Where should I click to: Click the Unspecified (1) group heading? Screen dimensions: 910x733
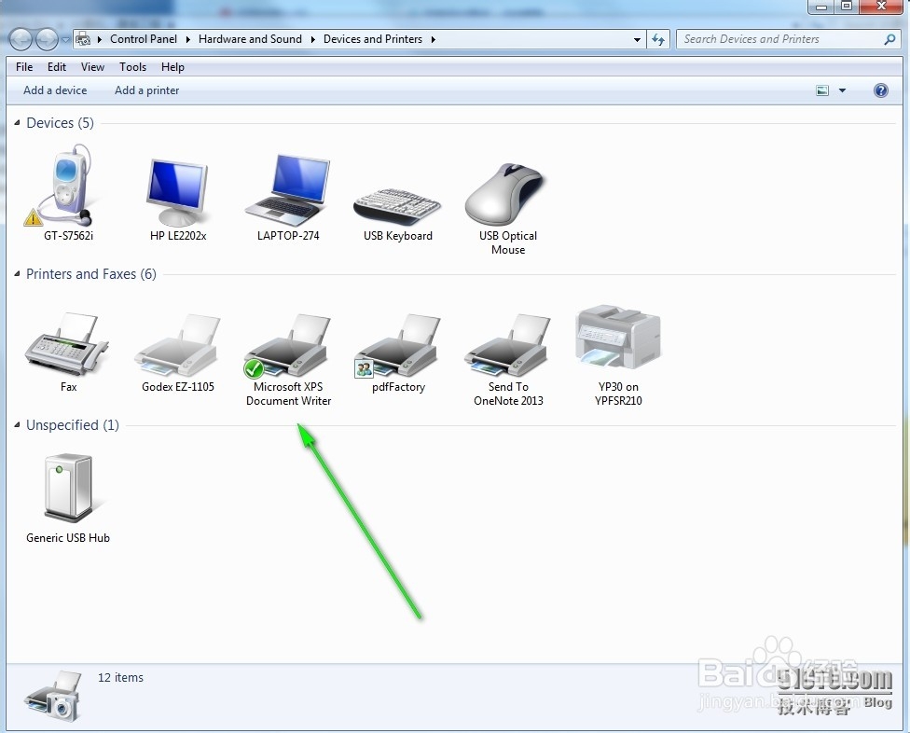pyautogui.click(x=73, y=425)
